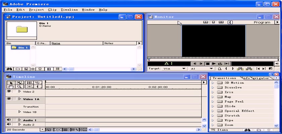Mute the Audio 2 track speaker icon
Viewport: 282px width, 134px height.
pyautogui.click(x=9, y=124)
